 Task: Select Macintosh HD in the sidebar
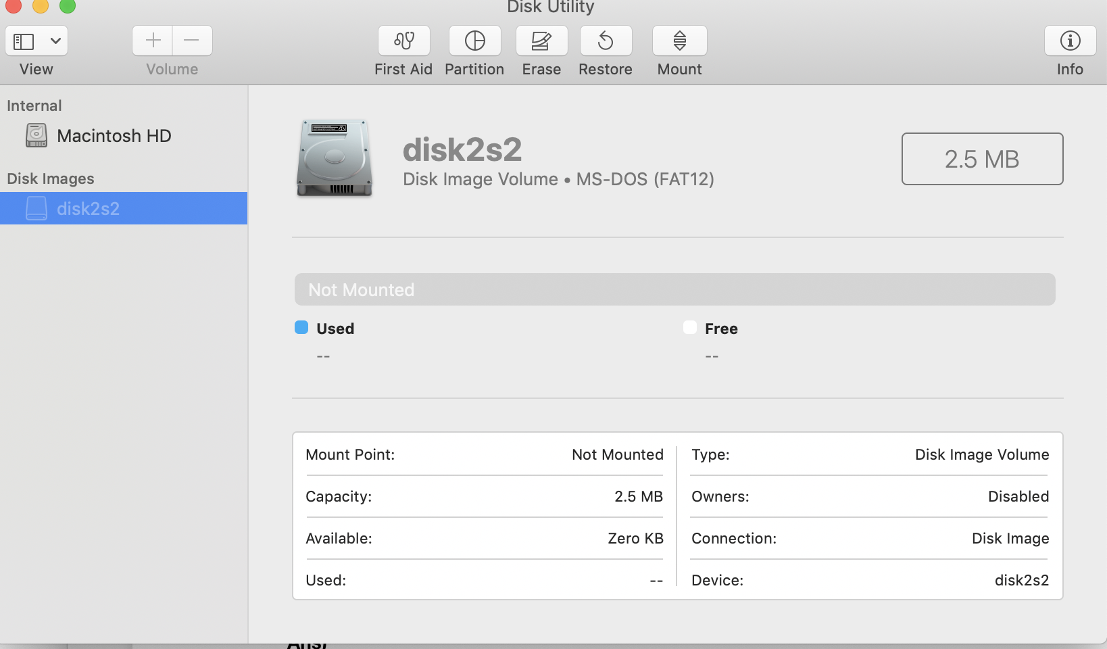(x=124, y=136)
